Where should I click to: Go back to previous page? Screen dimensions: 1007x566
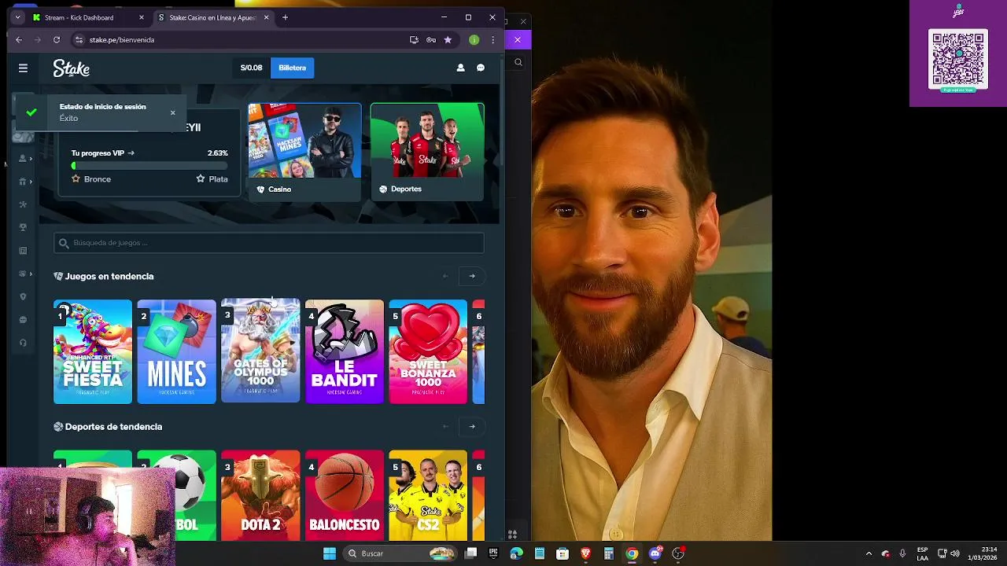[19, 39]
